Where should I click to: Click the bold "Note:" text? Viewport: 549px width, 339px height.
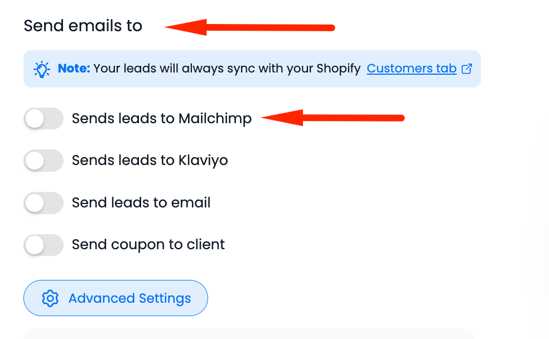74,69
